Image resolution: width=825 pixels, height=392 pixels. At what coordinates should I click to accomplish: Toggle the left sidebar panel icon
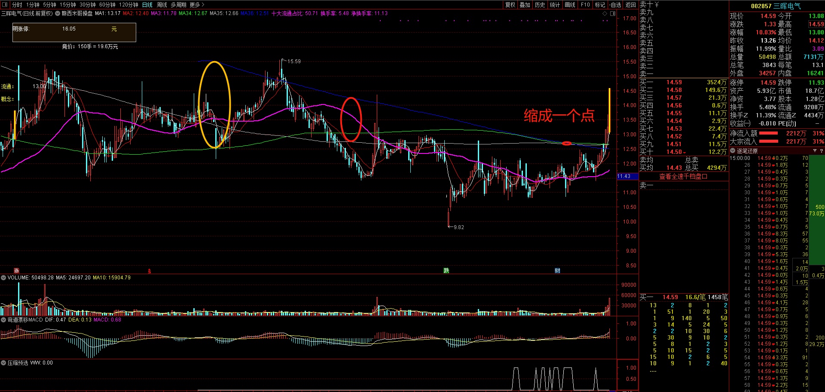5,5
